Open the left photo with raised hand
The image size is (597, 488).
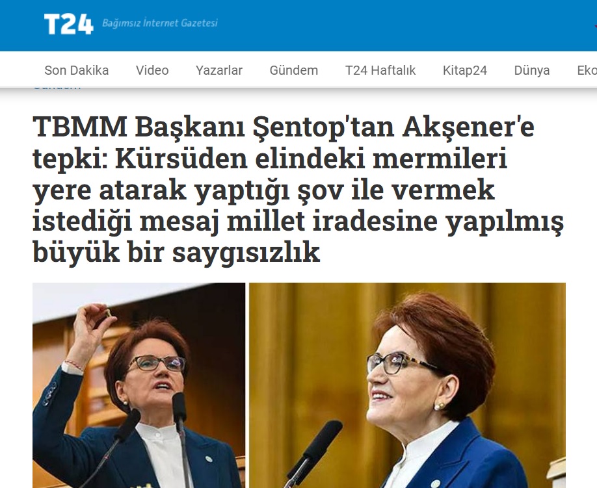pos(139,385)
